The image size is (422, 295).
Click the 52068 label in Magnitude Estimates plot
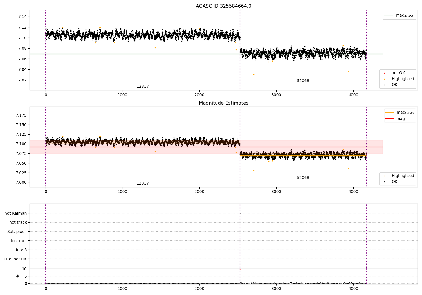click(303, 178)
